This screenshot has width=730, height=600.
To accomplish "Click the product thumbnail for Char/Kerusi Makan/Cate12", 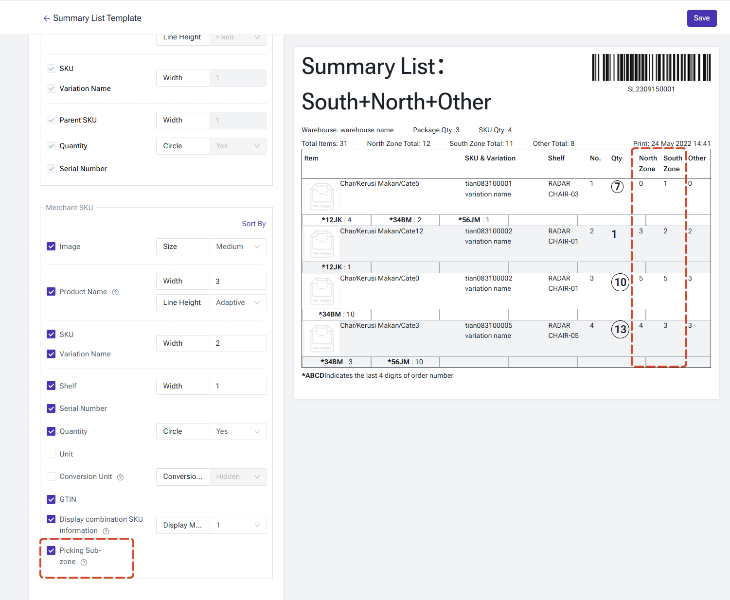I will point(321,244).
